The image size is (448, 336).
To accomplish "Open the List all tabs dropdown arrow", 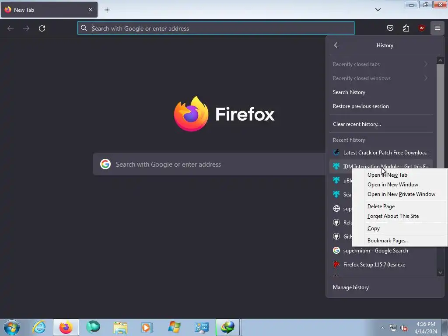I will tap(378, 10).
